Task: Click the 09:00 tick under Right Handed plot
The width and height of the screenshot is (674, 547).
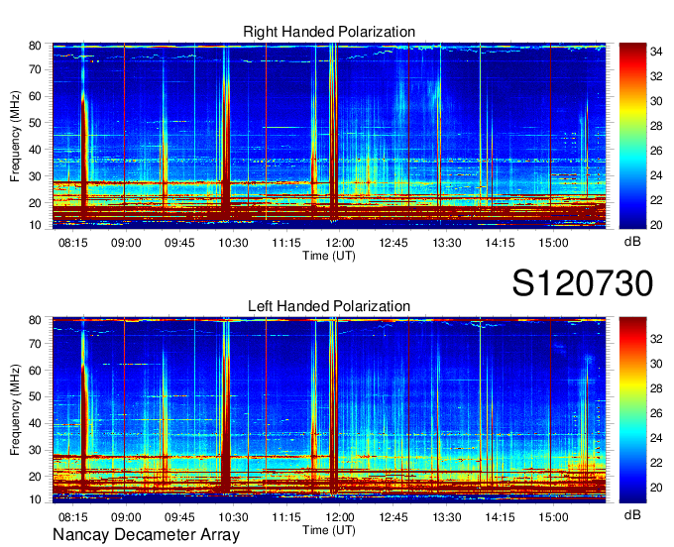Action: tap(126, 243)
